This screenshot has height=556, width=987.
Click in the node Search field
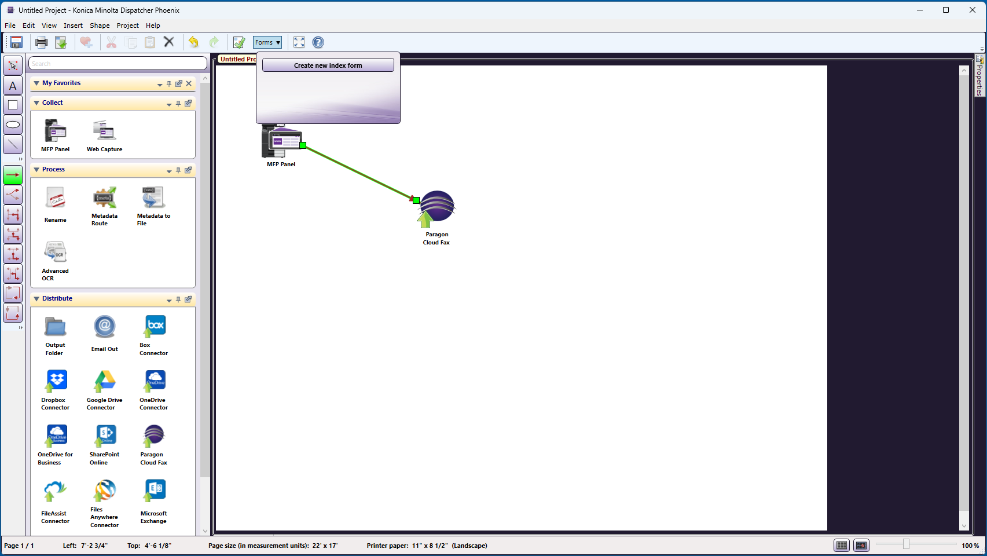[118, 63]
